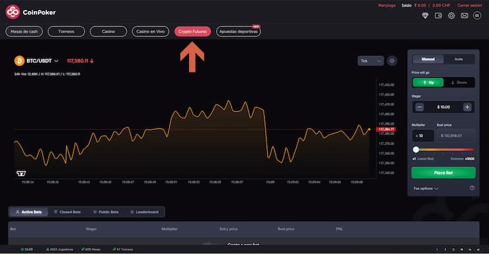Click the Multiplier x 10 input field
489x254 pixels.
coord(423,136)
